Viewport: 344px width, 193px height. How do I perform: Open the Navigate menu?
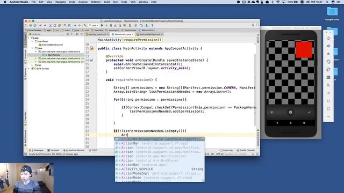click(60, 2)
